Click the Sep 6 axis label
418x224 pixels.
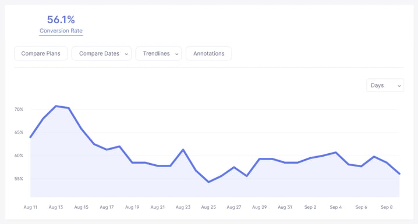click(361, 207)
